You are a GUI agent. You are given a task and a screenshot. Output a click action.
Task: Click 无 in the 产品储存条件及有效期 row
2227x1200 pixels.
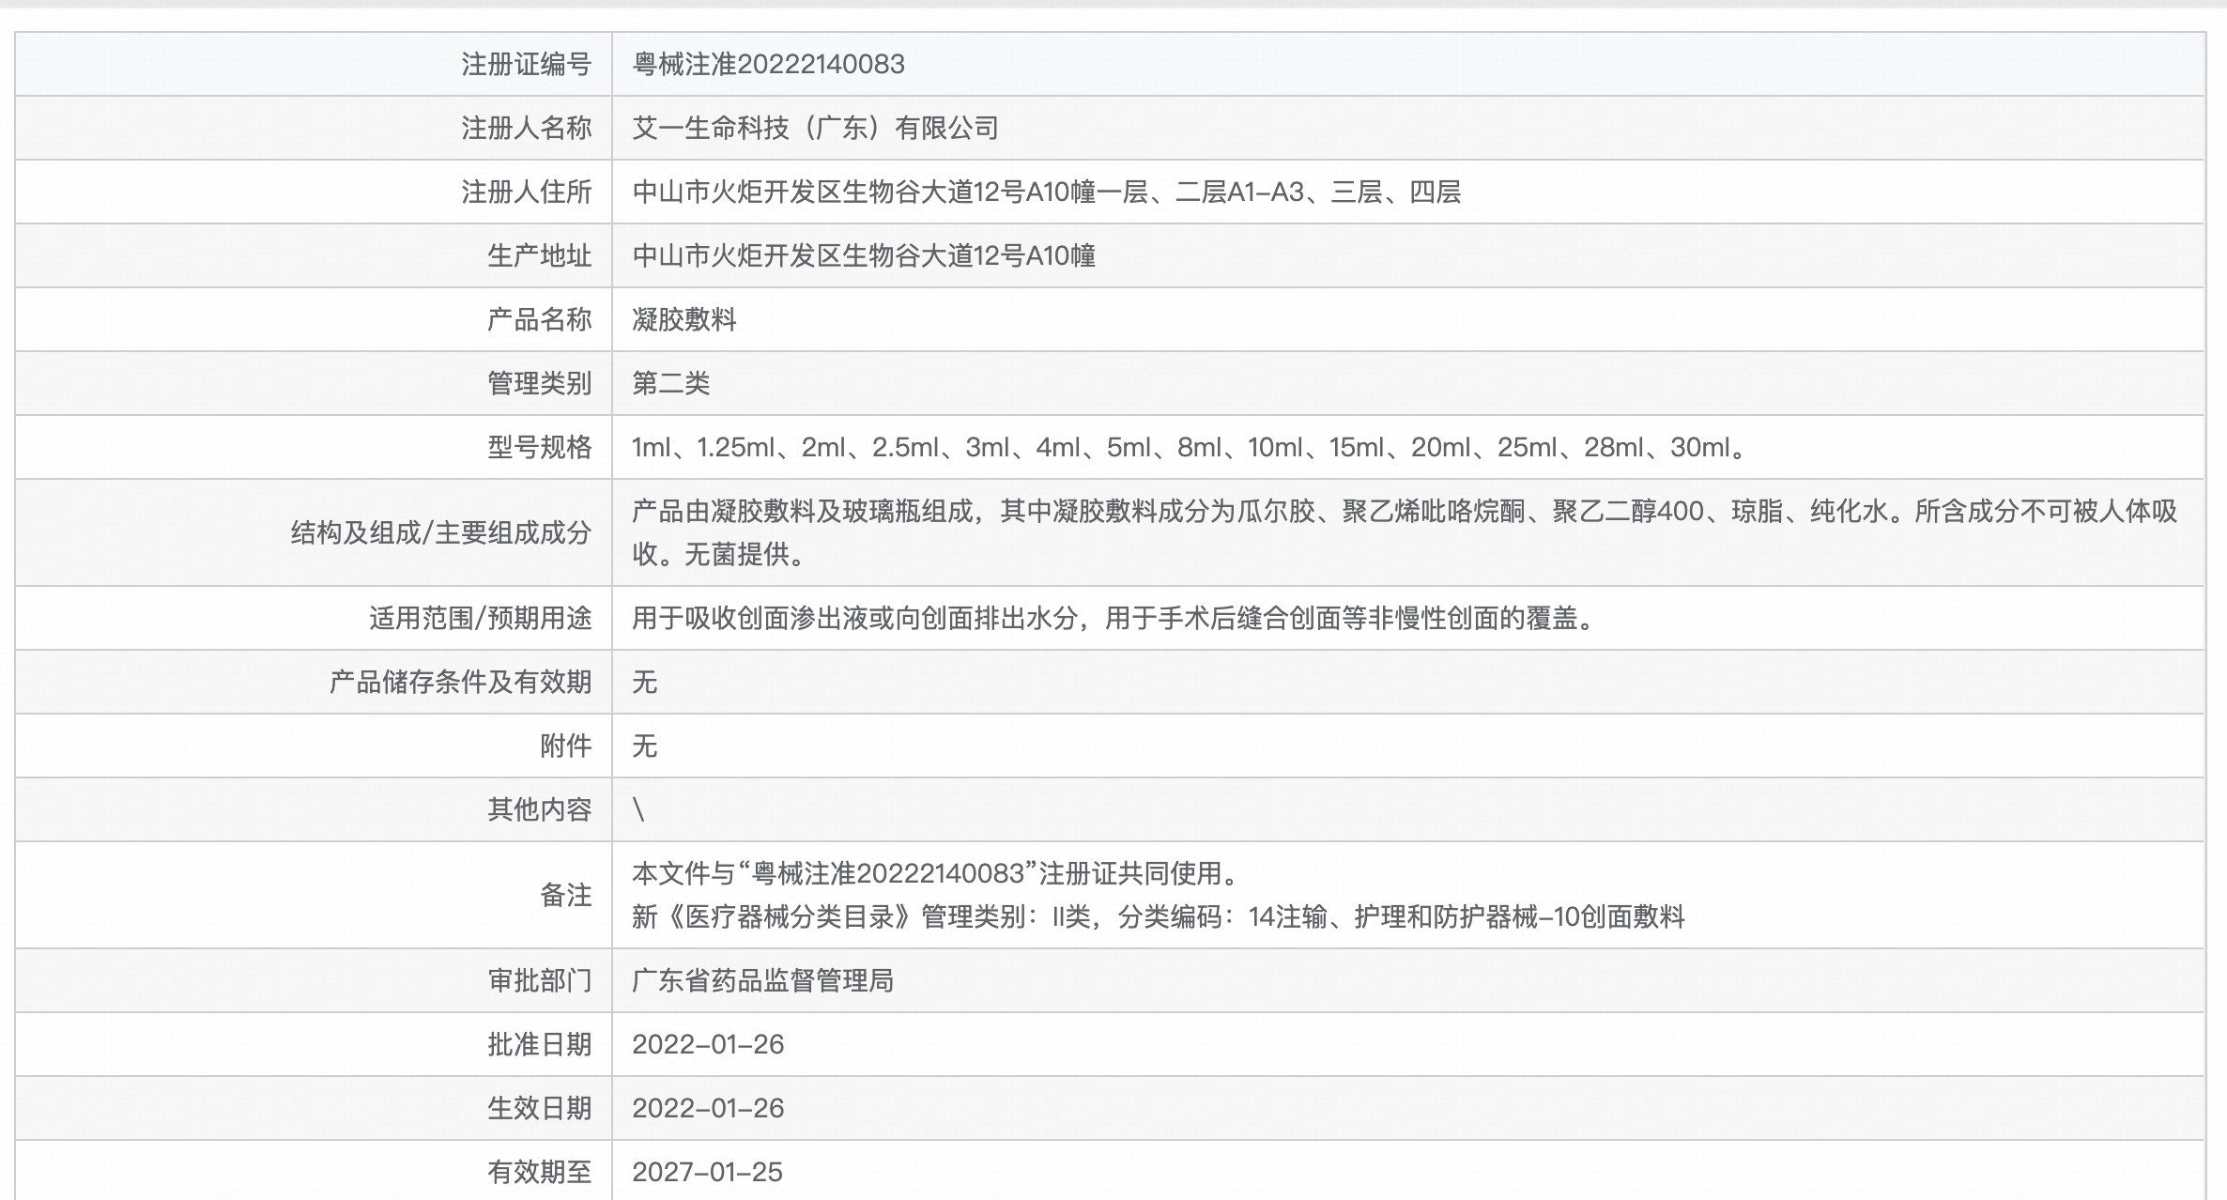pyautogui.click(x=645, y=682)
